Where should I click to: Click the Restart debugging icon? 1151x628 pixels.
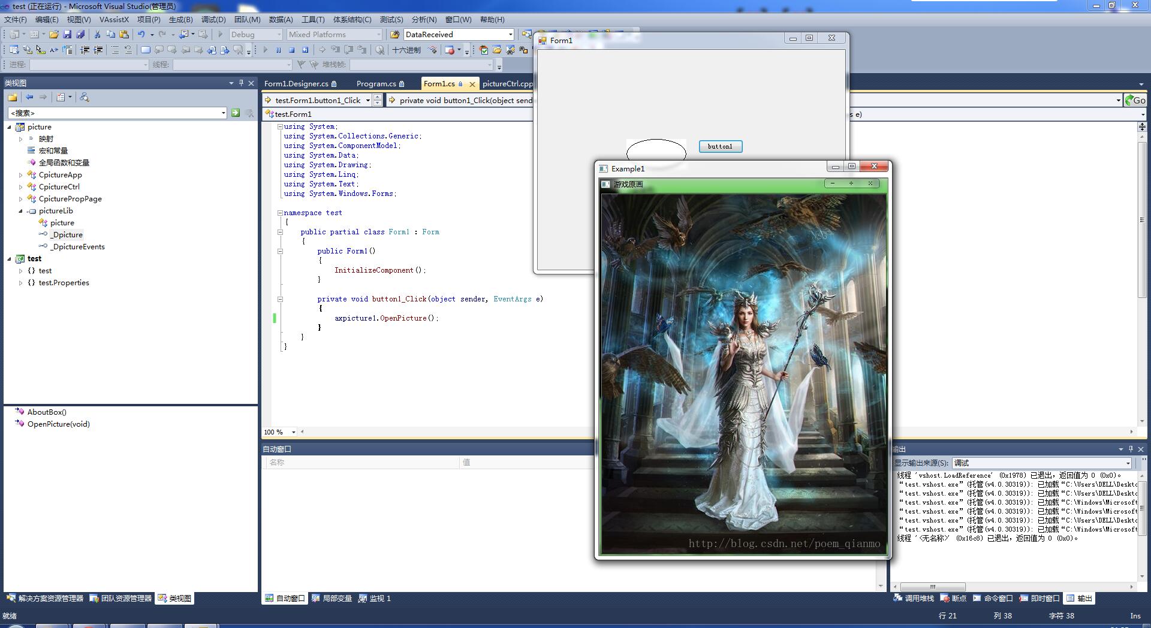pos(305,50)
